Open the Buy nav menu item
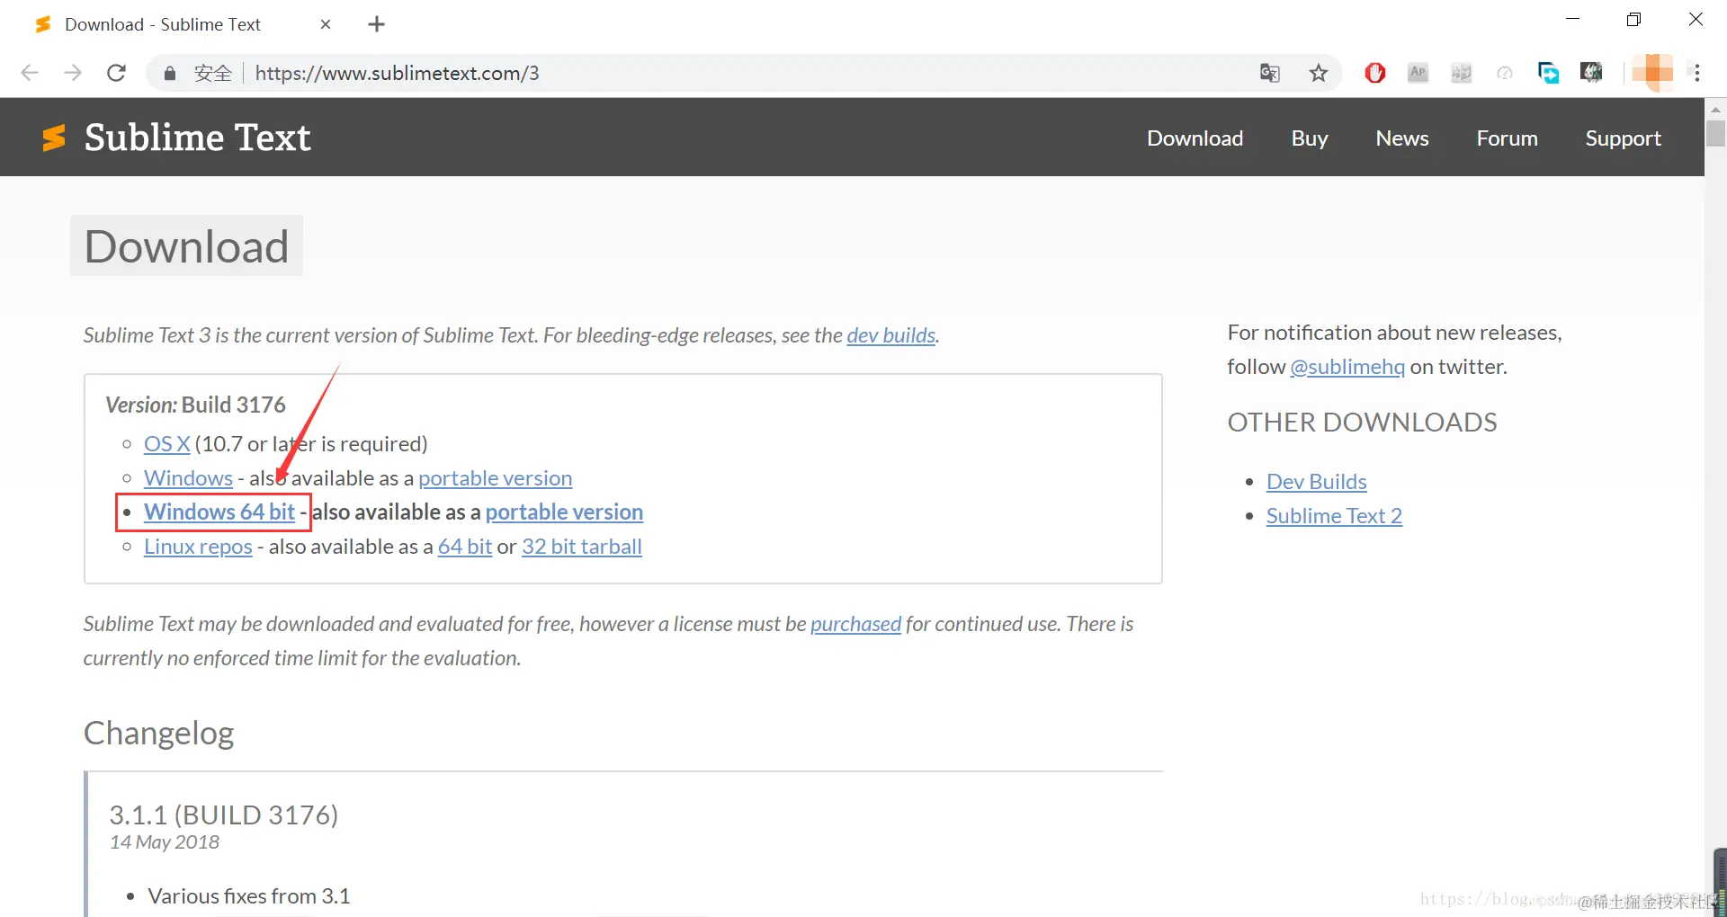 coord(1310,138)
